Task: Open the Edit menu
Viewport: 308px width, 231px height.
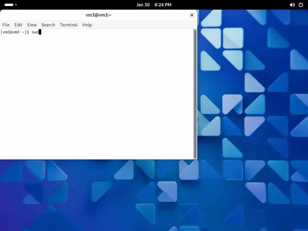Action: coord(18,25)
